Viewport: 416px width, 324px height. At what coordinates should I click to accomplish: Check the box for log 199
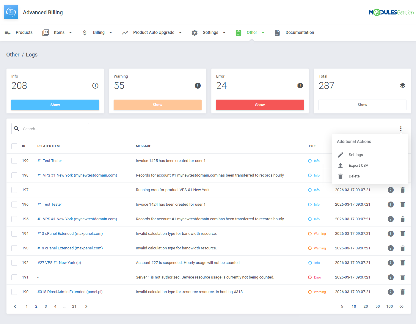click(14, 161)
